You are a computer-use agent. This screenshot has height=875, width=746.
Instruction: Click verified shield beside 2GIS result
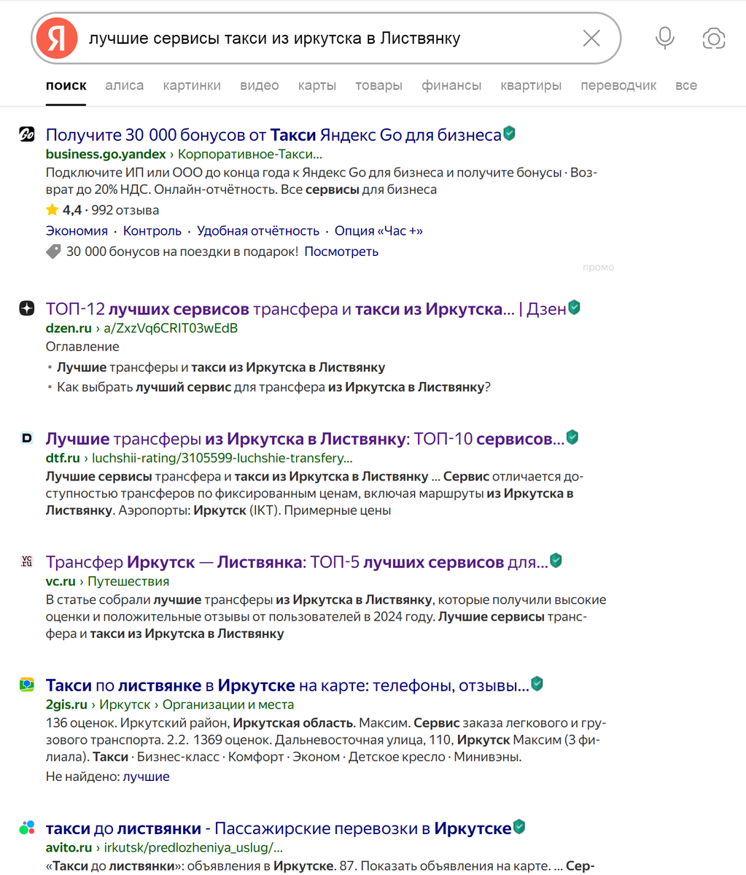coord(537,684)
